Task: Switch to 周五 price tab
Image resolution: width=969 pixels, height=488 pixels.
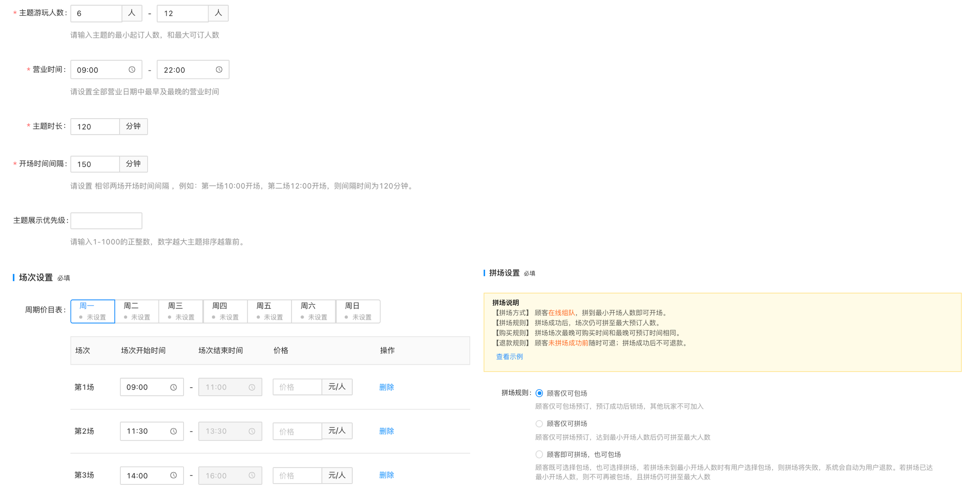Action: [270, 311]
